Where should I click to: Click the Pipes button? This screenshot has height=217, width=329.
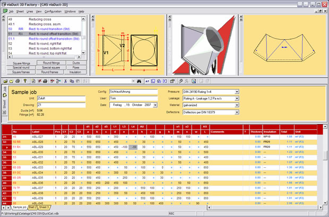tap(76, 68)
